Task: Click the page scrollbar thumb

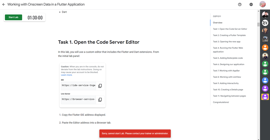Action: [258, 25]
